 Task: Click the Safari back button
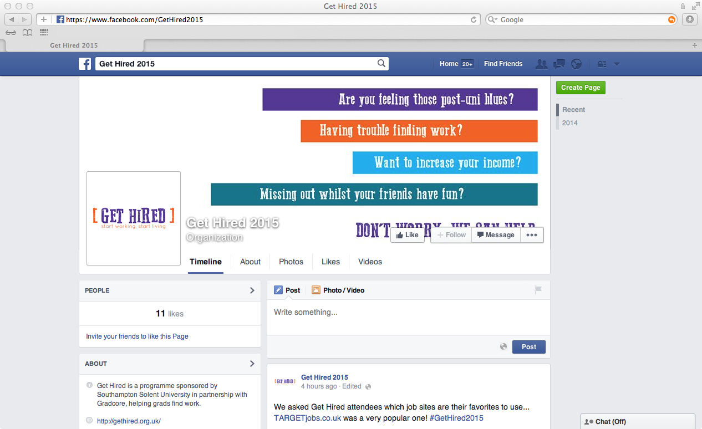tap(12, 19)
